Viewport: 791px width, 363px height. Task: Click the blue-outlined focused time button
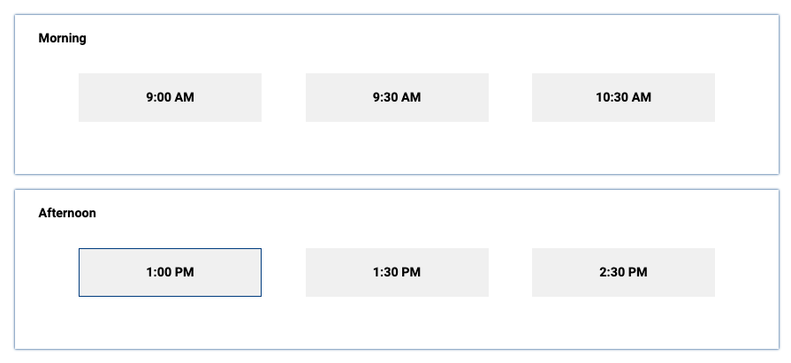(170, 272)
